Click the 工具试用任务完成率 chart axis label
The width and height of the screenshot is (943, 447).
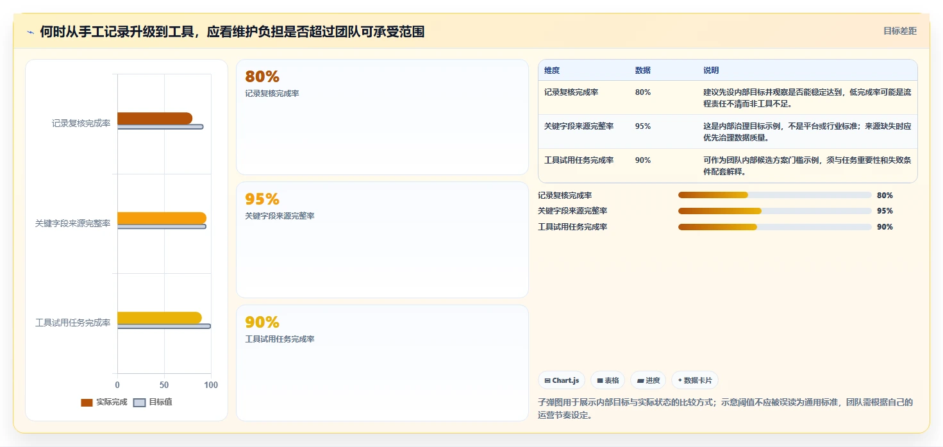(x=73, y=323)
